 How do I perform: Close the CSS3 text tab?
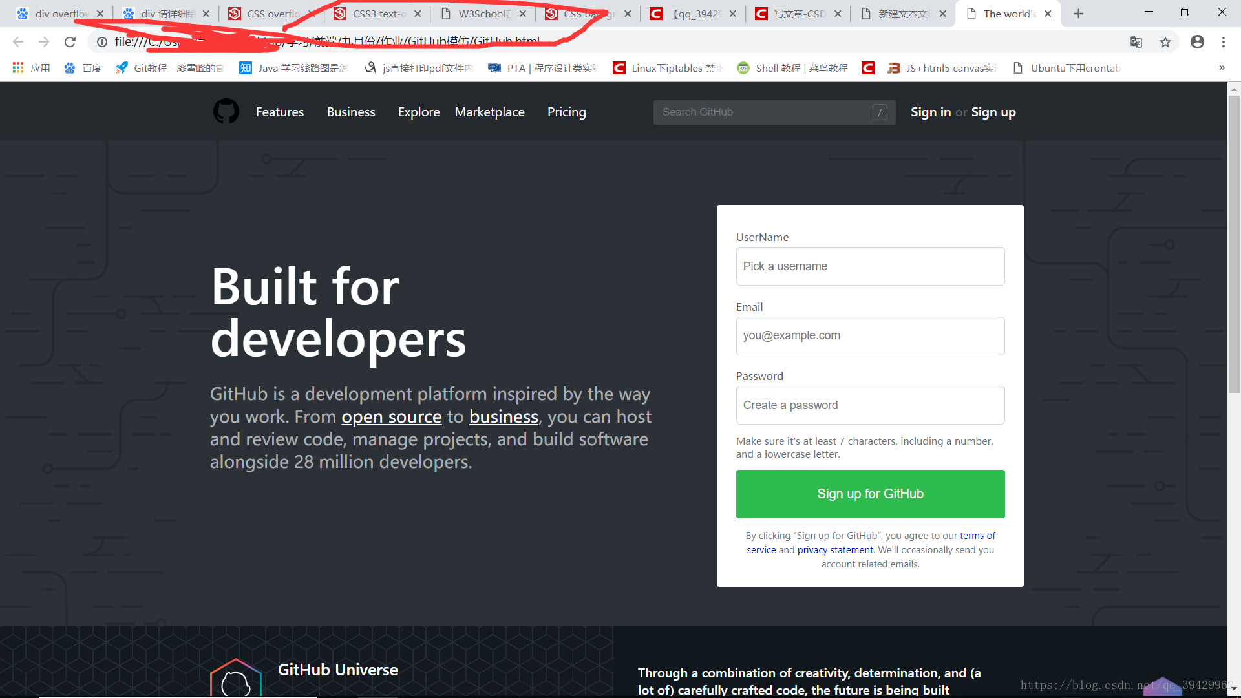pyautogui.click(x=418, y=14)
